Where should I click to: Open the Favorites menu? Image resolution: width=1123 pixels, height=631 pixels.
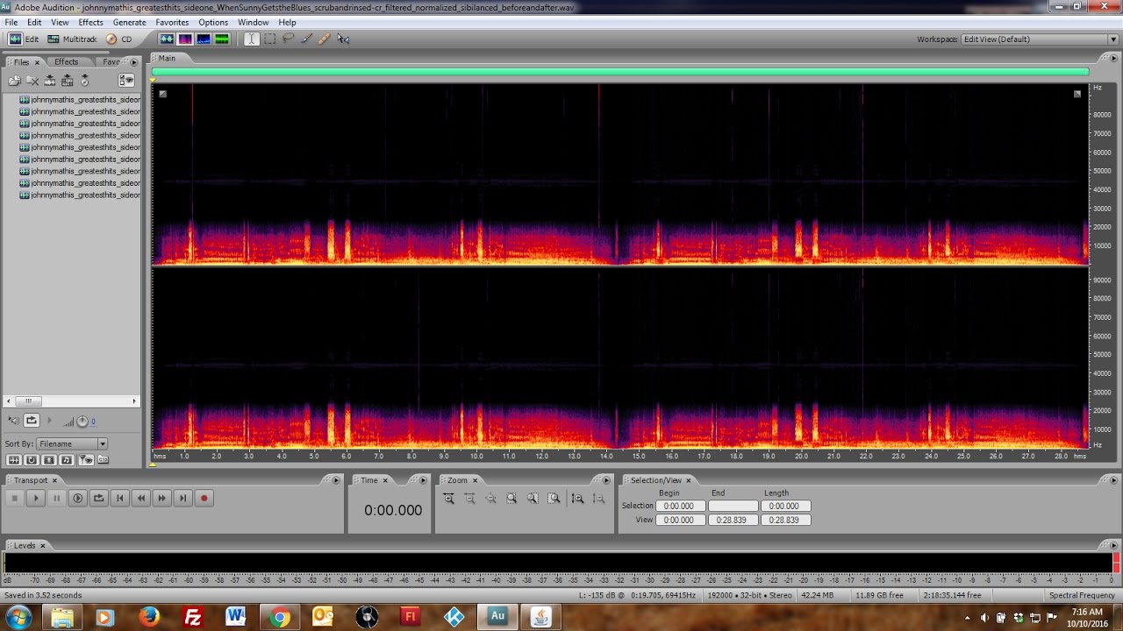(172, 22)
